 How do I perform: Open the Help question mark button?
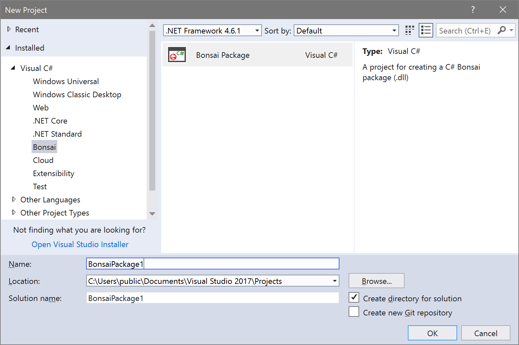point(473,10)
